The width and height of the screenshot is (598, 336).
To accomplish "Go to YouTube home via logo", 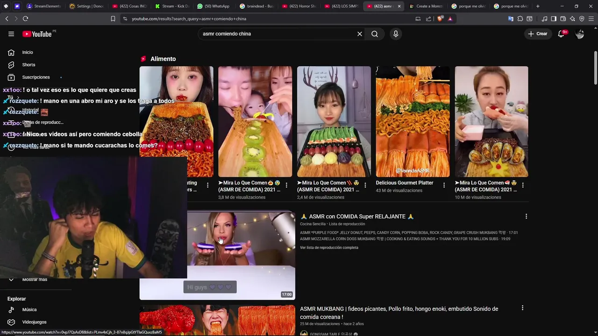I will point(37,34).
